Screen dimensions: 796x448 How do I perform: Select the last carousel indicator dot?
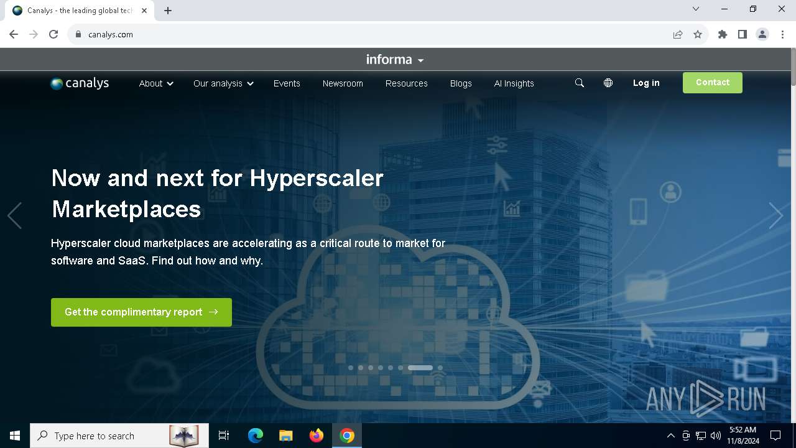click(440, 368)
